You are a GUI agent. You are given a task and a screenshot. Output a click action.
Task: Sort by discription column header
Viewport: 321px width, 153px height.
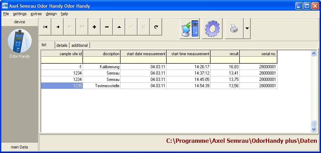(102, 54)
